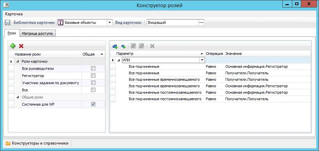Toggle Общая checkbox for Участник задания по документу
This screenshot has height=151, width=319.
tap(93, 83)
